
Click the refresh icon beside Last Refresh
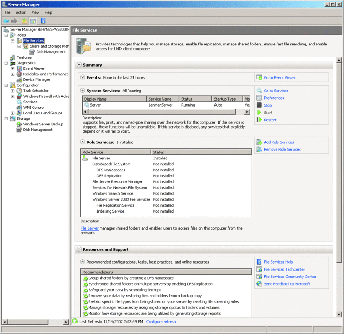pyautogui.click(x=75, y=322)
